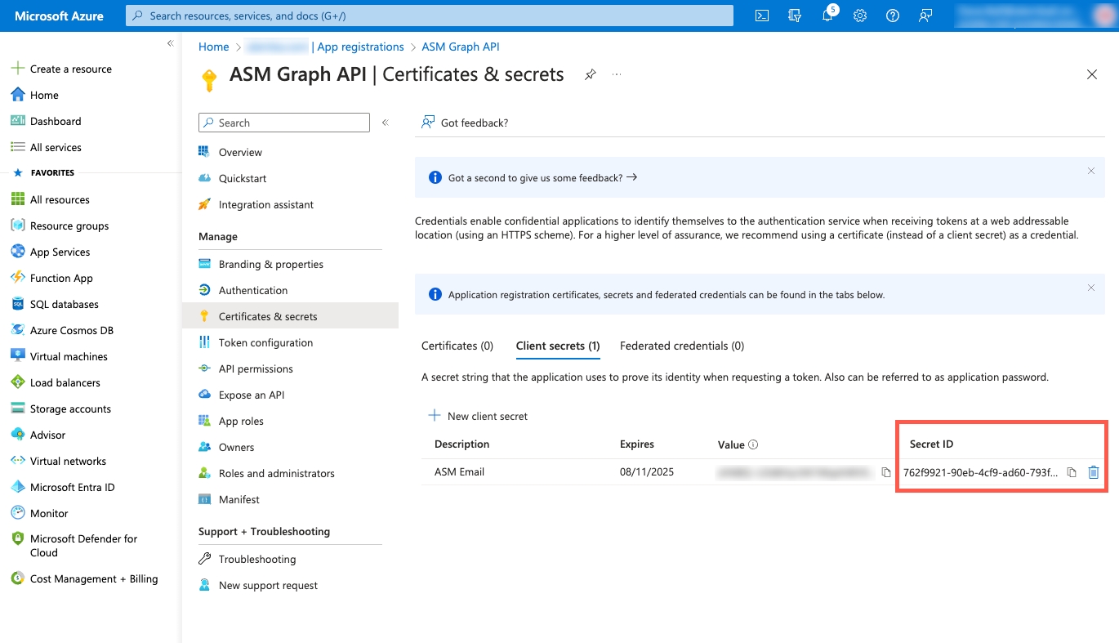
Task: Click the notifications bell icon
Action: tap(827, 16)
